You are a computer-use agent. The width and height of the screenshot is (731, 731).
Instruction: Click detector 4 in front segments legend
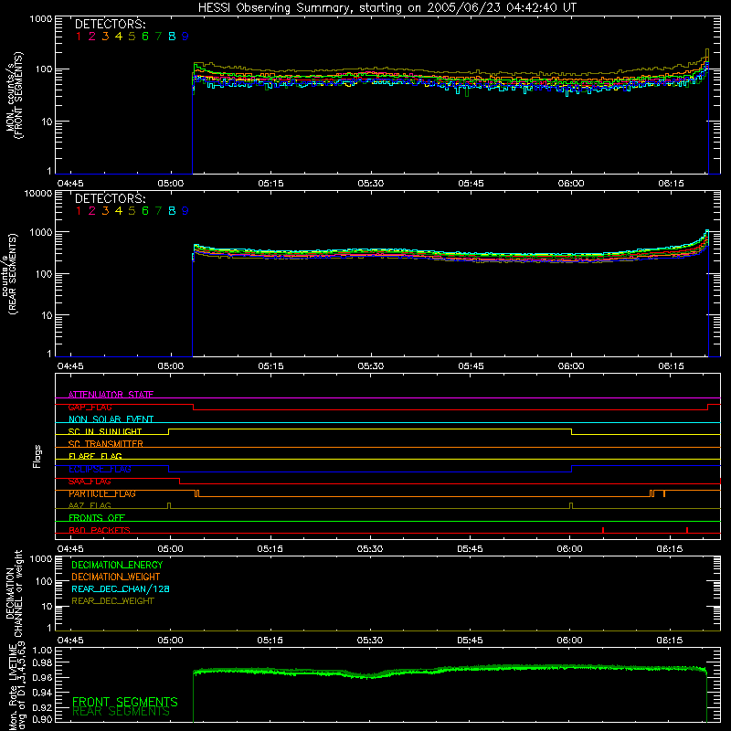[x=119, y=37]
